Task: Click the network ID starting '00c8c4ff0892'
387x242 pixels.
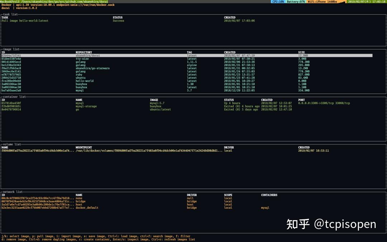Action: point(38,198)
